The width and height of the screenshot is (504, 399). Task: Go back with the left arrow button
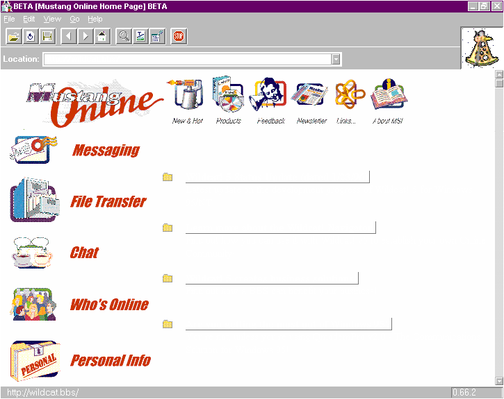pos(69,36)
